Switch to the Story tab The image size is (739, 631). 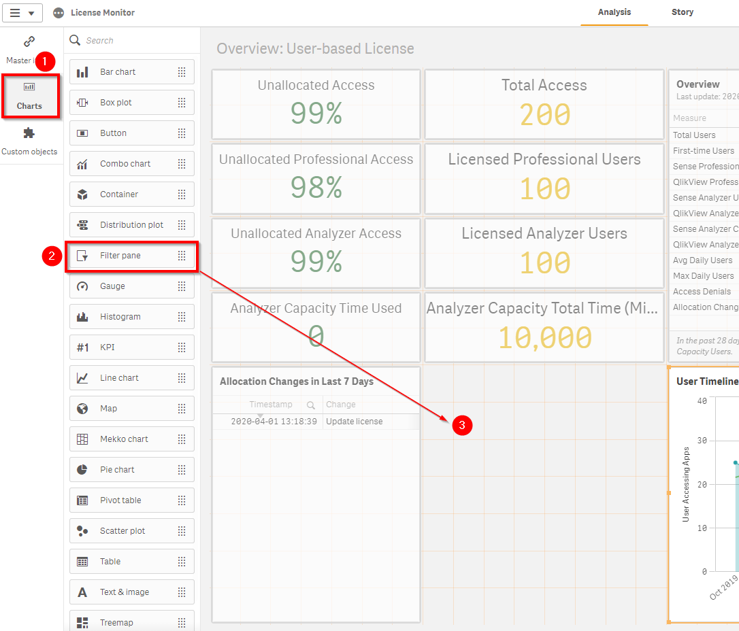click(683, 12)
